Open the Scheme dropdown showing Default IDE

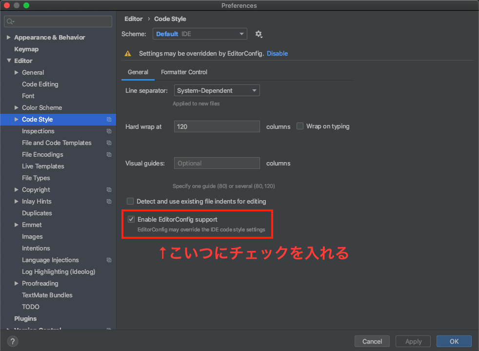(x=200, y=34)
